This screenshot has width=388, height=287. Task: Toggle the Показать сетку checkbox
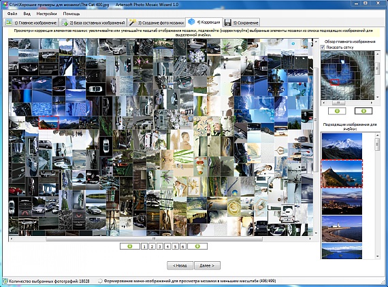(x=323, y=47)
